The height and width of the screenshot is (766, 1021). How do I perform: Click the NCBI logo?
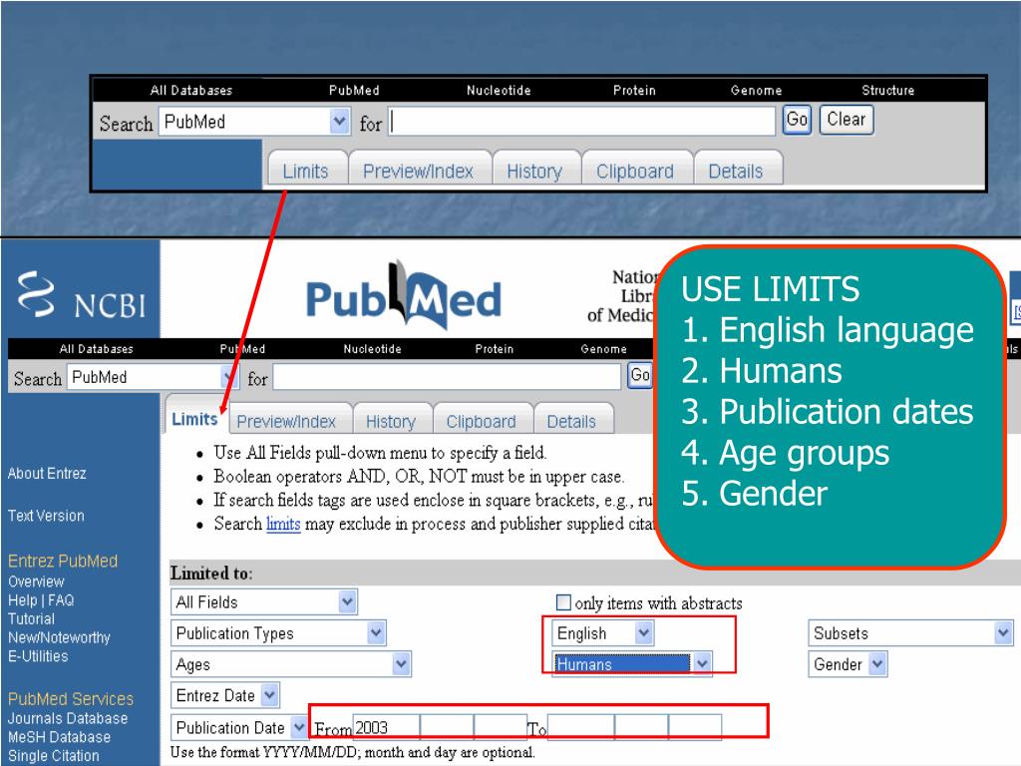coord(82,295)
